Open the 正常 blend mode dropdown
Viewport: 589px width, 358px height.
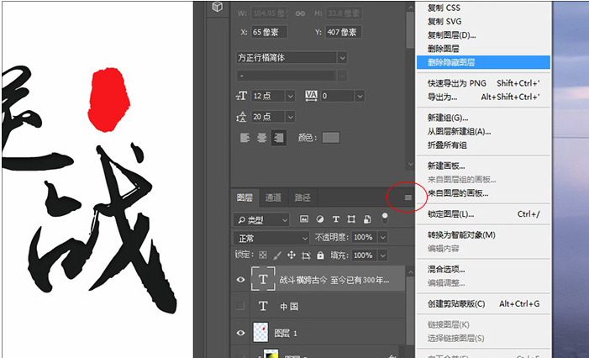pos(271,238)
